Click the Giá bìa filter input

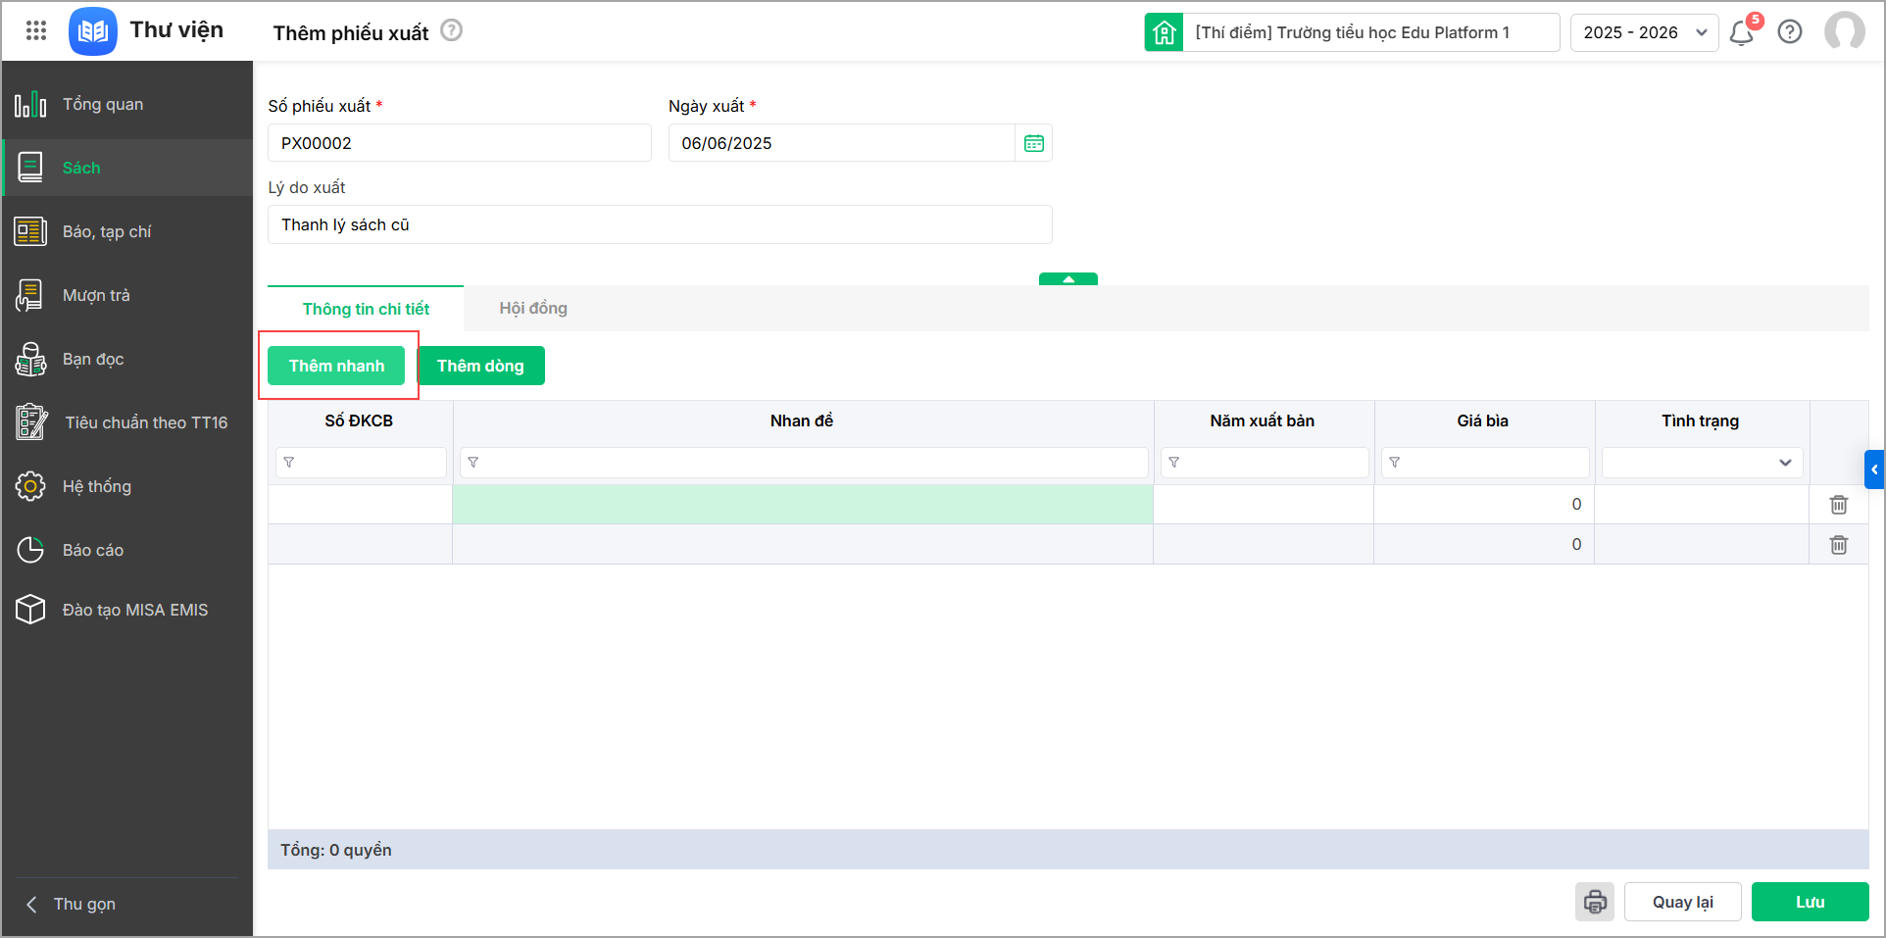(x=1485, y=463)
